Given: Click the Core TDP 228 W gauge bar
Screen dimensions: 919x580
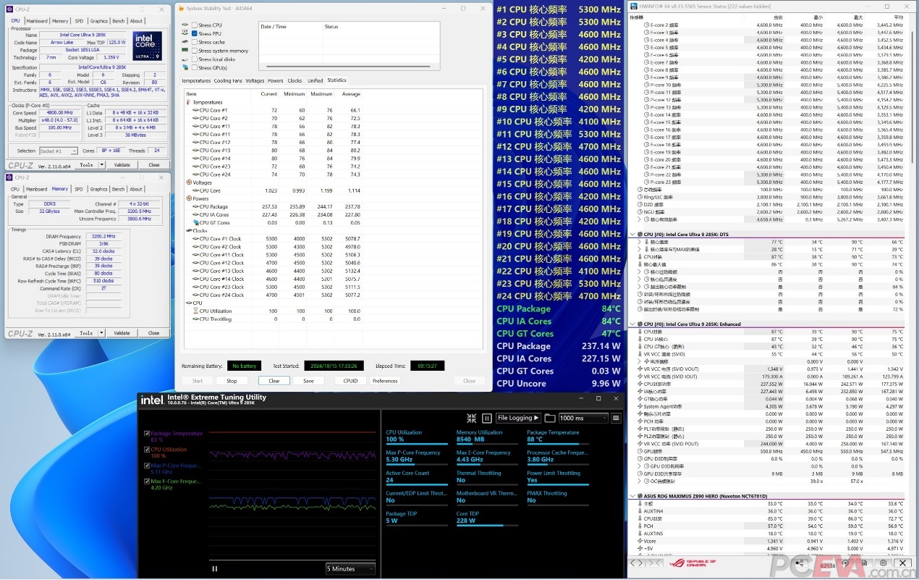Looking at the screenshot, I should coord(488,526).
